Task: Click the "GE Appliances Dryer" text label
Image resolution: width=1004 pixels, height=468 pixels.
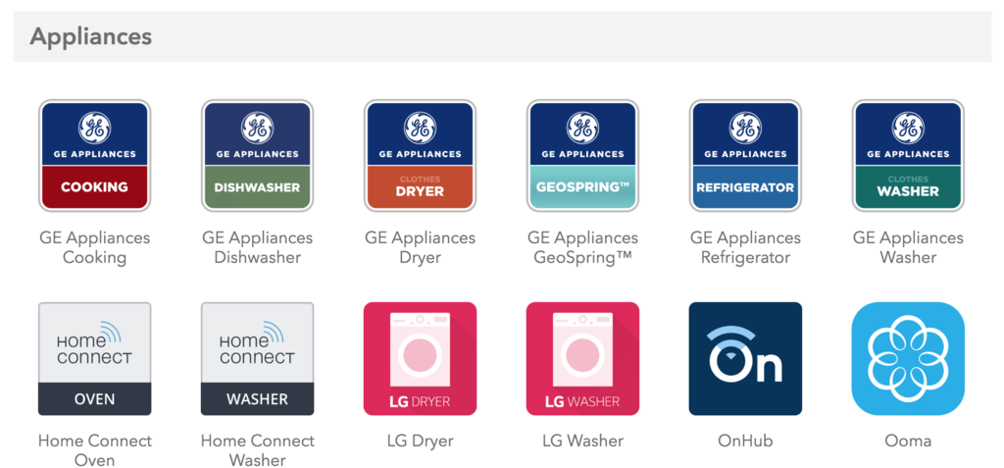Action: pyautogui.click(x=420, y=248)
